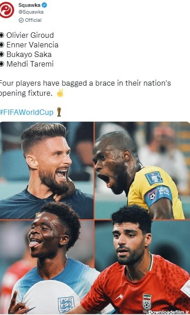
Task: Open the England-jersey player photo
Action: [47, 267]
